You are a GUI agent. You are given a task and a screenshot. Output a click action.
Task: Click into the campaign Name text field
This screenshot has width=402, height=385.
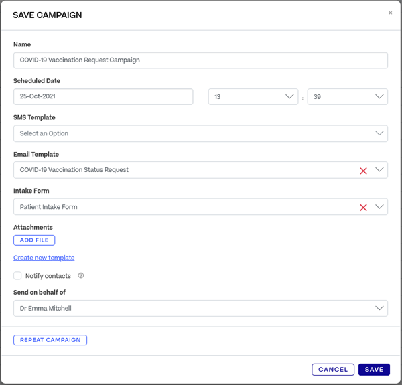(200, 60)
